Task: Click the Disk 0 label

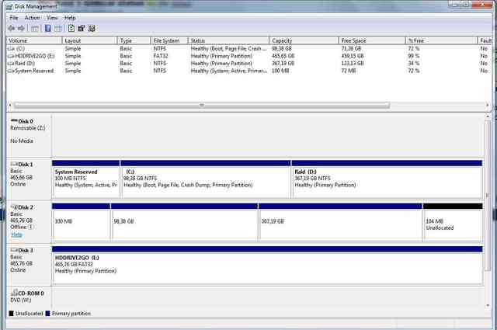Action: pos(26,121)
